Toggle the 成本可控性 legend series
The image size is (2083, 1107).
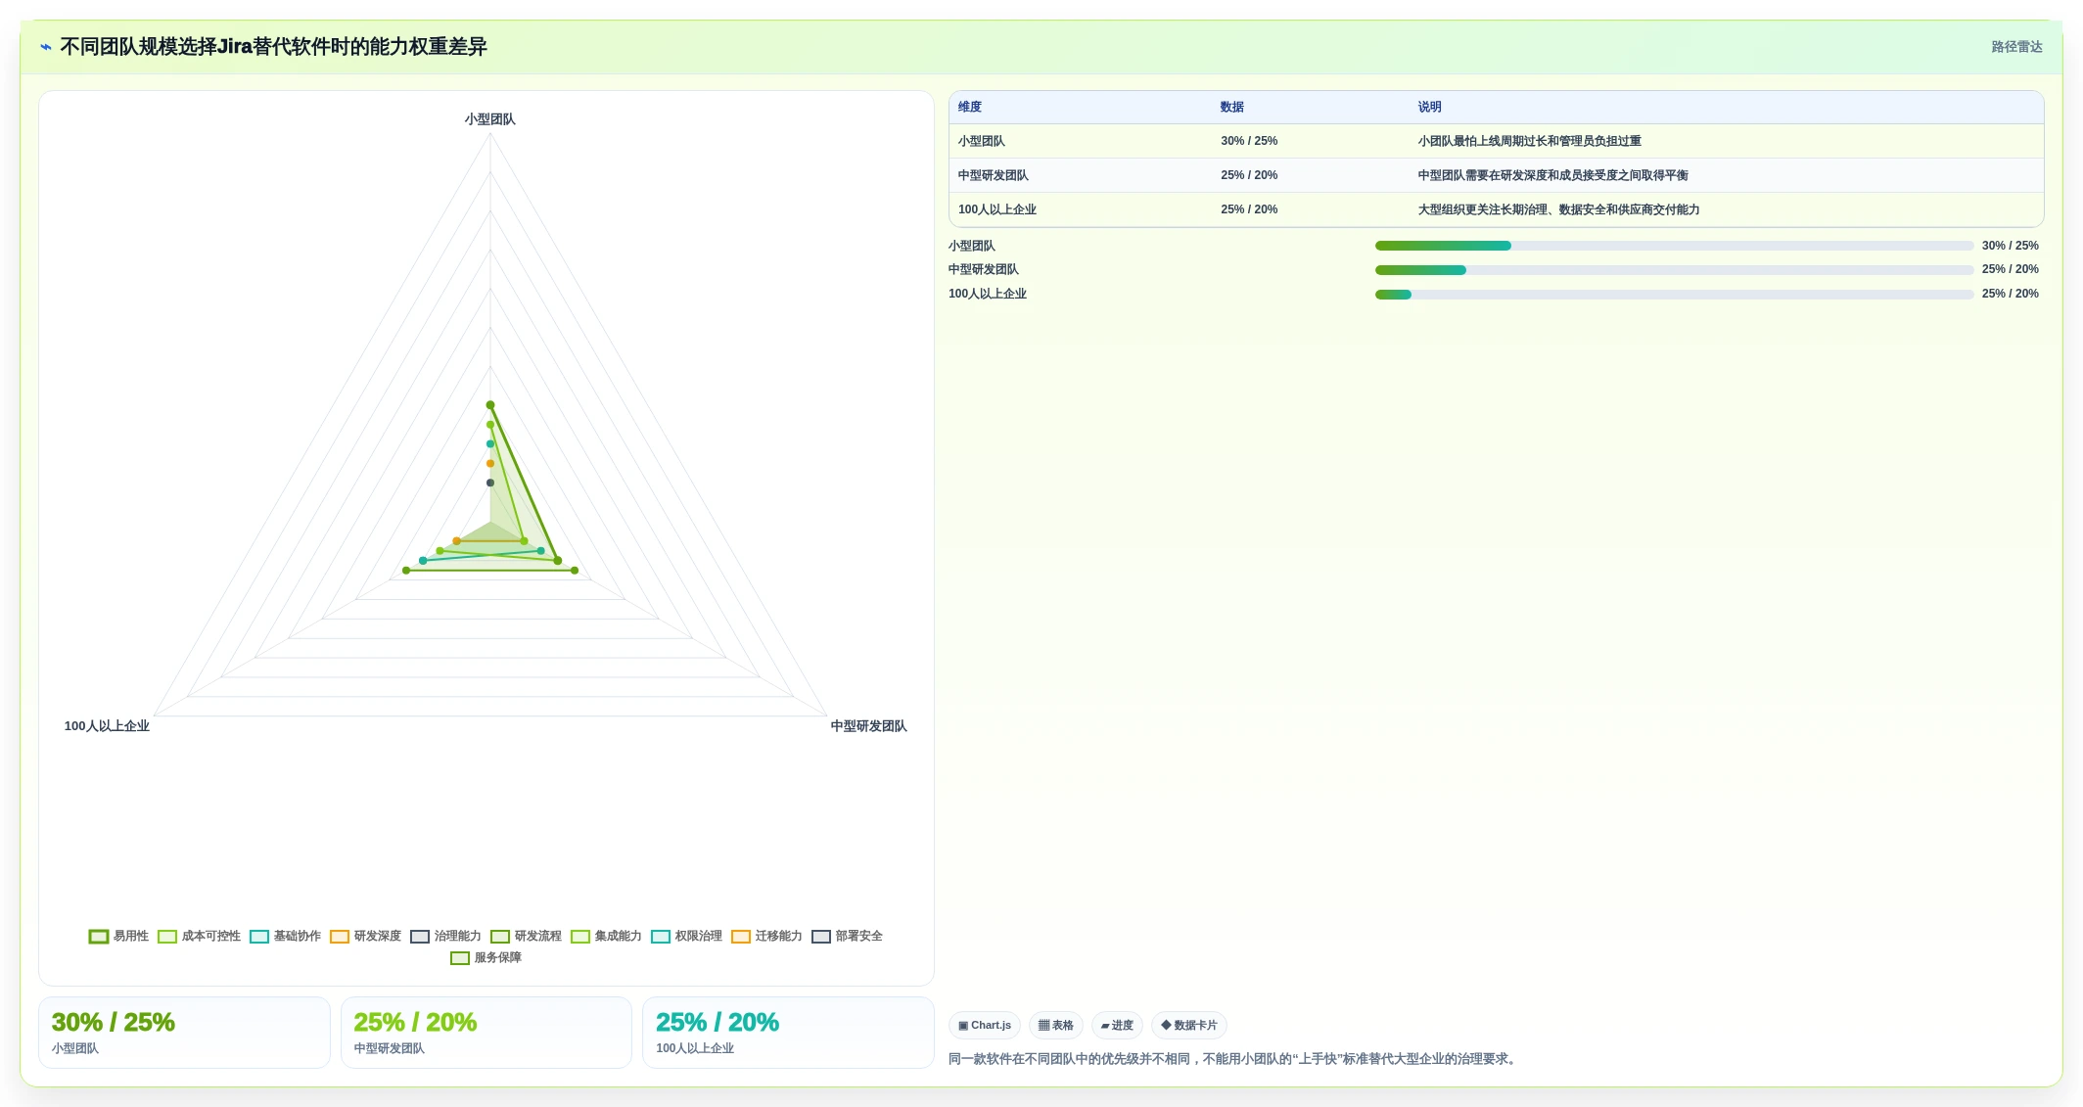pyautogui.click(x=199, y=936)
